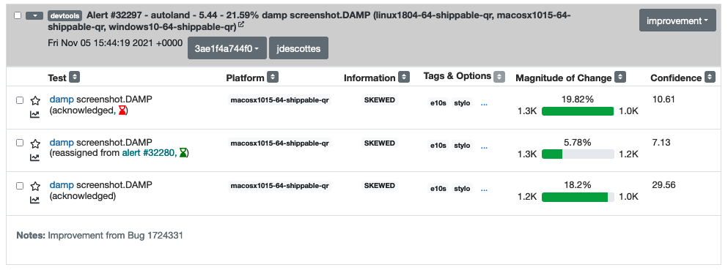Click the 5.78% magnitude progress bar

pos(578,154)
